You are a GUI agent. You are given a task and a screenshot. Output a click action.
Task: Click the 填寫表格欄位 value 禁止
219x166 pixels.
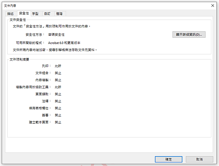click(x=58, y=108)
